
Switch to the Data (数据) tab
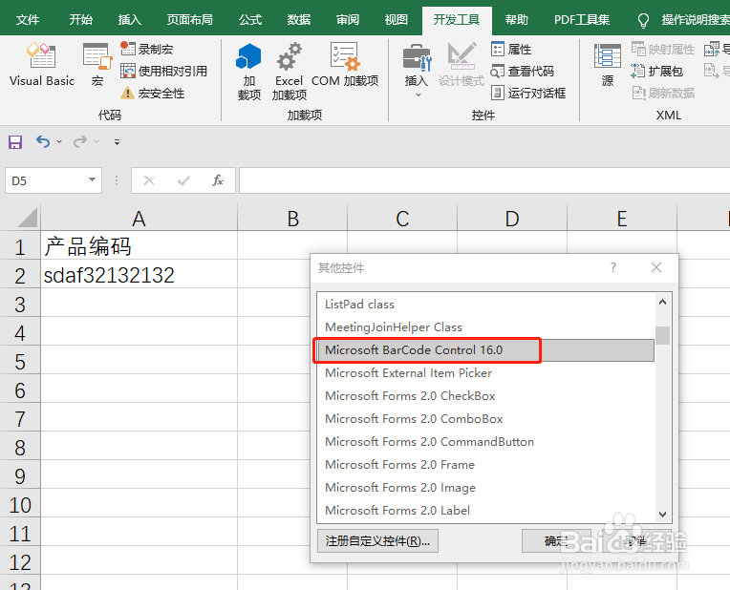click(x=298, y=19)
